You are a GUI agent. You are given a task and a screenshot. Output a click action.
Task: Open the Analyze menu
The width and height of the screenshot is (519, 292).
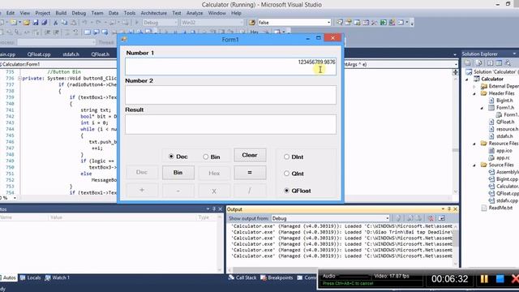[x=195, y=13]
